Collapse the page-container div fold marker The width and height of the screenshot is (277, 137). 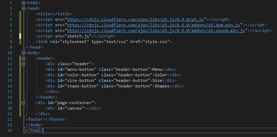click(x=24, y=103)
